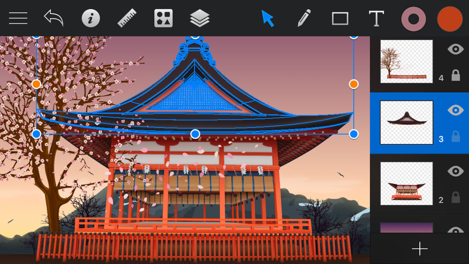Open the info inspector icon
This screenshot has width=469, height=264.
click(91, 18)
